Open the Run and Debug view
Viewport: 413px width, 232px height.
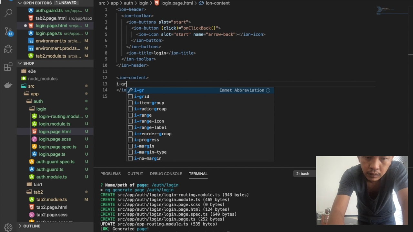coord(8,49)
